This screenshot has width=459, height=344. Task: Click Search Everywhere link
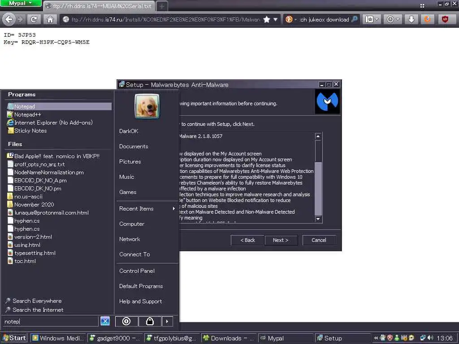coord(33,301)
